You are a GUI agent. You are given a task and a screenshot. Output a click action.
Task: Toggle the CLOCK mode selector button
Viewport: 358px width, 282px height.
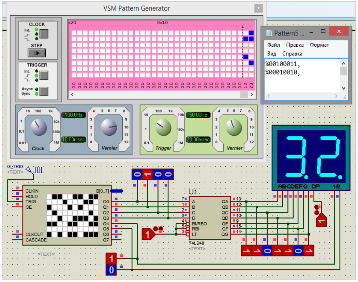(44, 34)
